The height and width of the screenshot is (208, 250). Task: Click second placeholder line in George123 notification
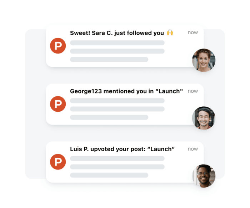click(117, 109)
